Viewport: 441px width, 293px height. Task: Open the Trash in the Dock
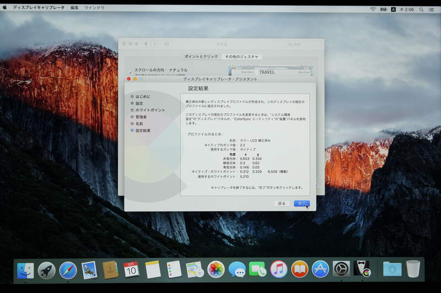tap(413, 269)
